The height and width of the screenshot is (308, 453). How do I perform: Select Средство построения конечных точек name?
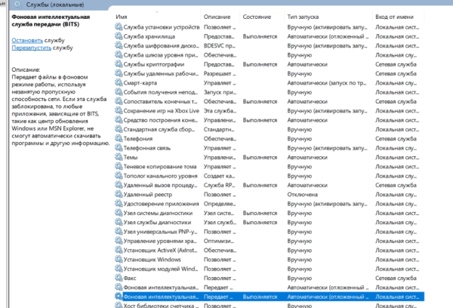pyautogui.click(x=162, y=120)
